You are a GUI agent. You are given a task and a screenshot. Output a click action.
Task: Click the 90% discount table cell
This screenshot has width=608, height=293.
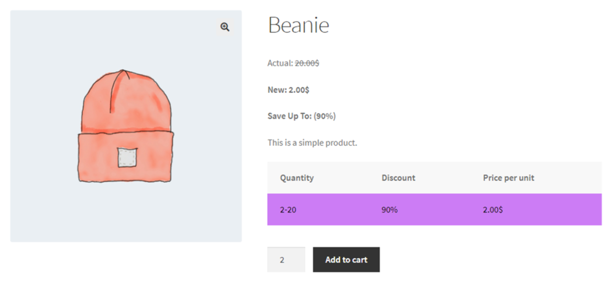(389, 209)
